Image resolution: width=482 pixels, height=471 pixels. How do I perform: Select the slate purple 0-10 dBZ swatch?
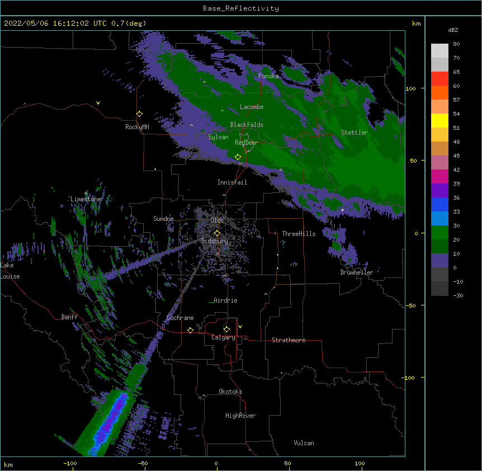pos(440,261)
